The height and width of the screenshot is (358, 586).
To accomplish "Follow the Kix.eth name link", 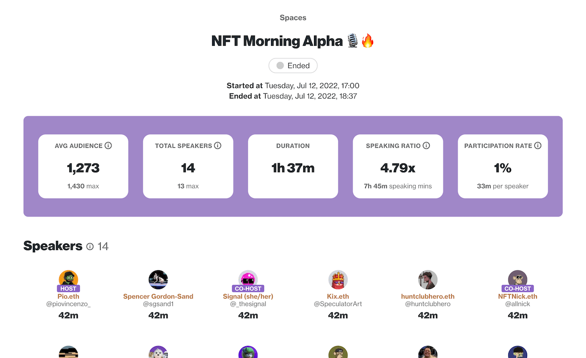I will 338,296.
